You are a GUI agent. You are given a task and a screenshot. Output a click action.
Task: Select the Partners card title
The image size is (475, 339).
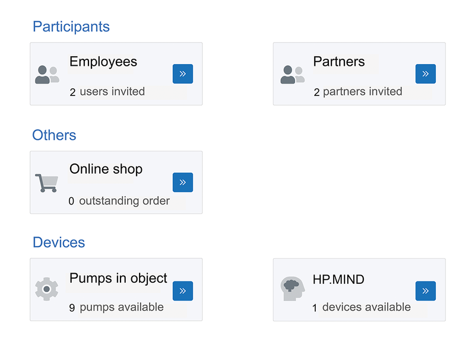click(x=339, y=62)
